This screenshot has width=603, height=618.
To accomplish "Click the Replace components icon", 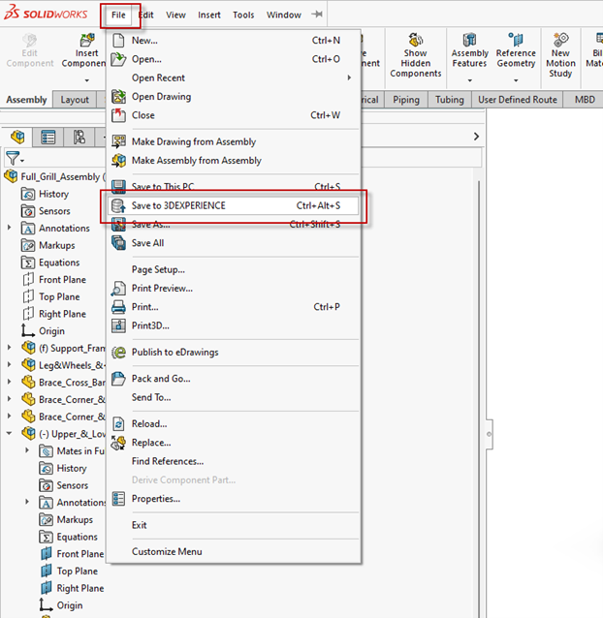I will click(118, 443).
